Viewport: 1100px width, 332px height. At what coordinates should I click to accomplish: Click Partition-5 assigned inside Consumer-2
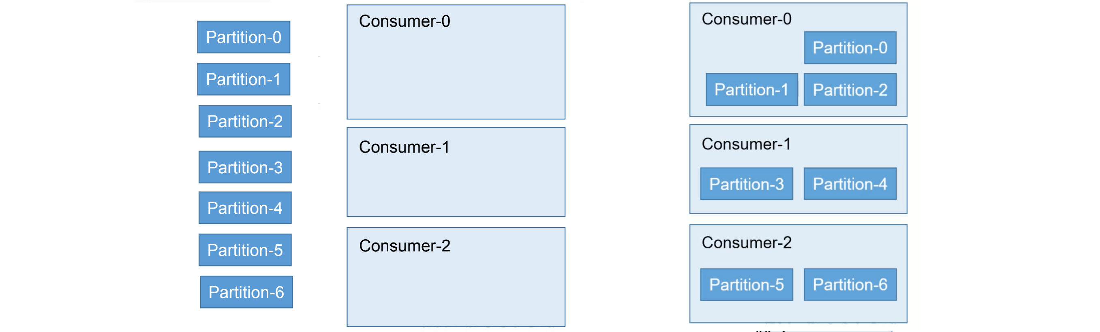746,285
